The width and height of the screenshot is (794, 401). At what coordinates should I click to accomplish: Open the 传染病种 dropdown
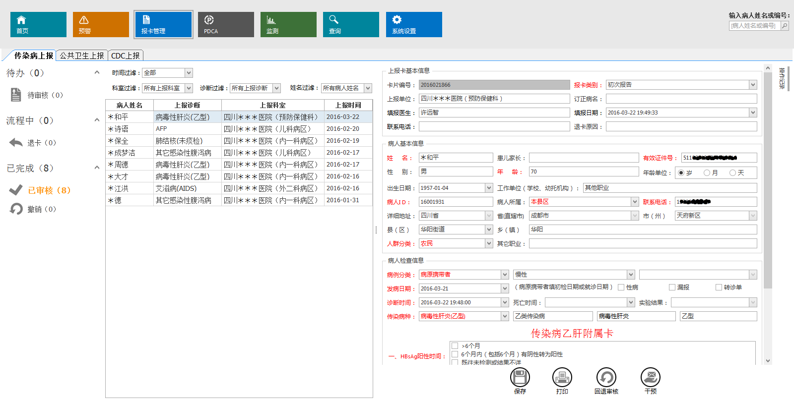tap(505, 316)
